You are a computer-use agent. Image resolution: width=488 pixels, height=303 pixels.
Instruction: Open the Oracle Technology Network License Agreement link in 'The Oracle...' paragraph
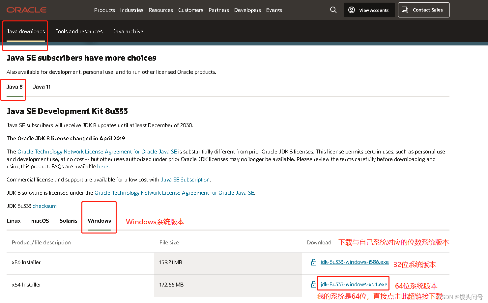click(97, 152)
